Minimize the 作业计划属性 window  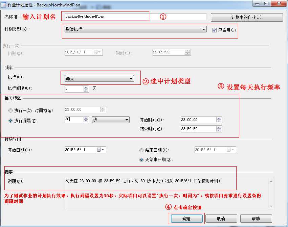click(x=257, y=3)
